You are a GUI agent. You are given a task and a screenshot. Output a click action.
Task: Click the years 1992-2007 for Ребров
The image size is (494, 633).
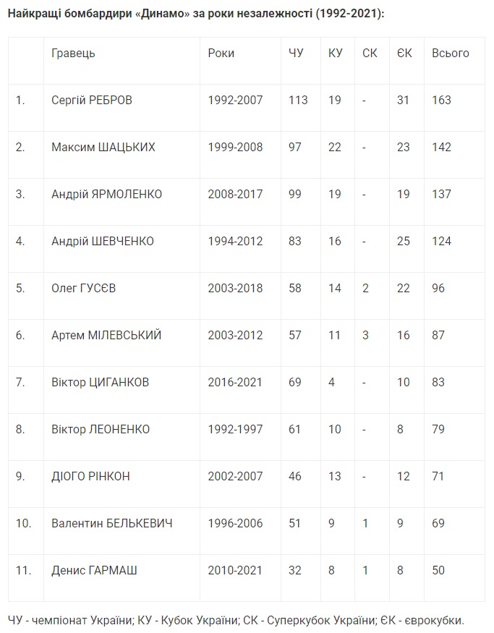click(235, 100)
